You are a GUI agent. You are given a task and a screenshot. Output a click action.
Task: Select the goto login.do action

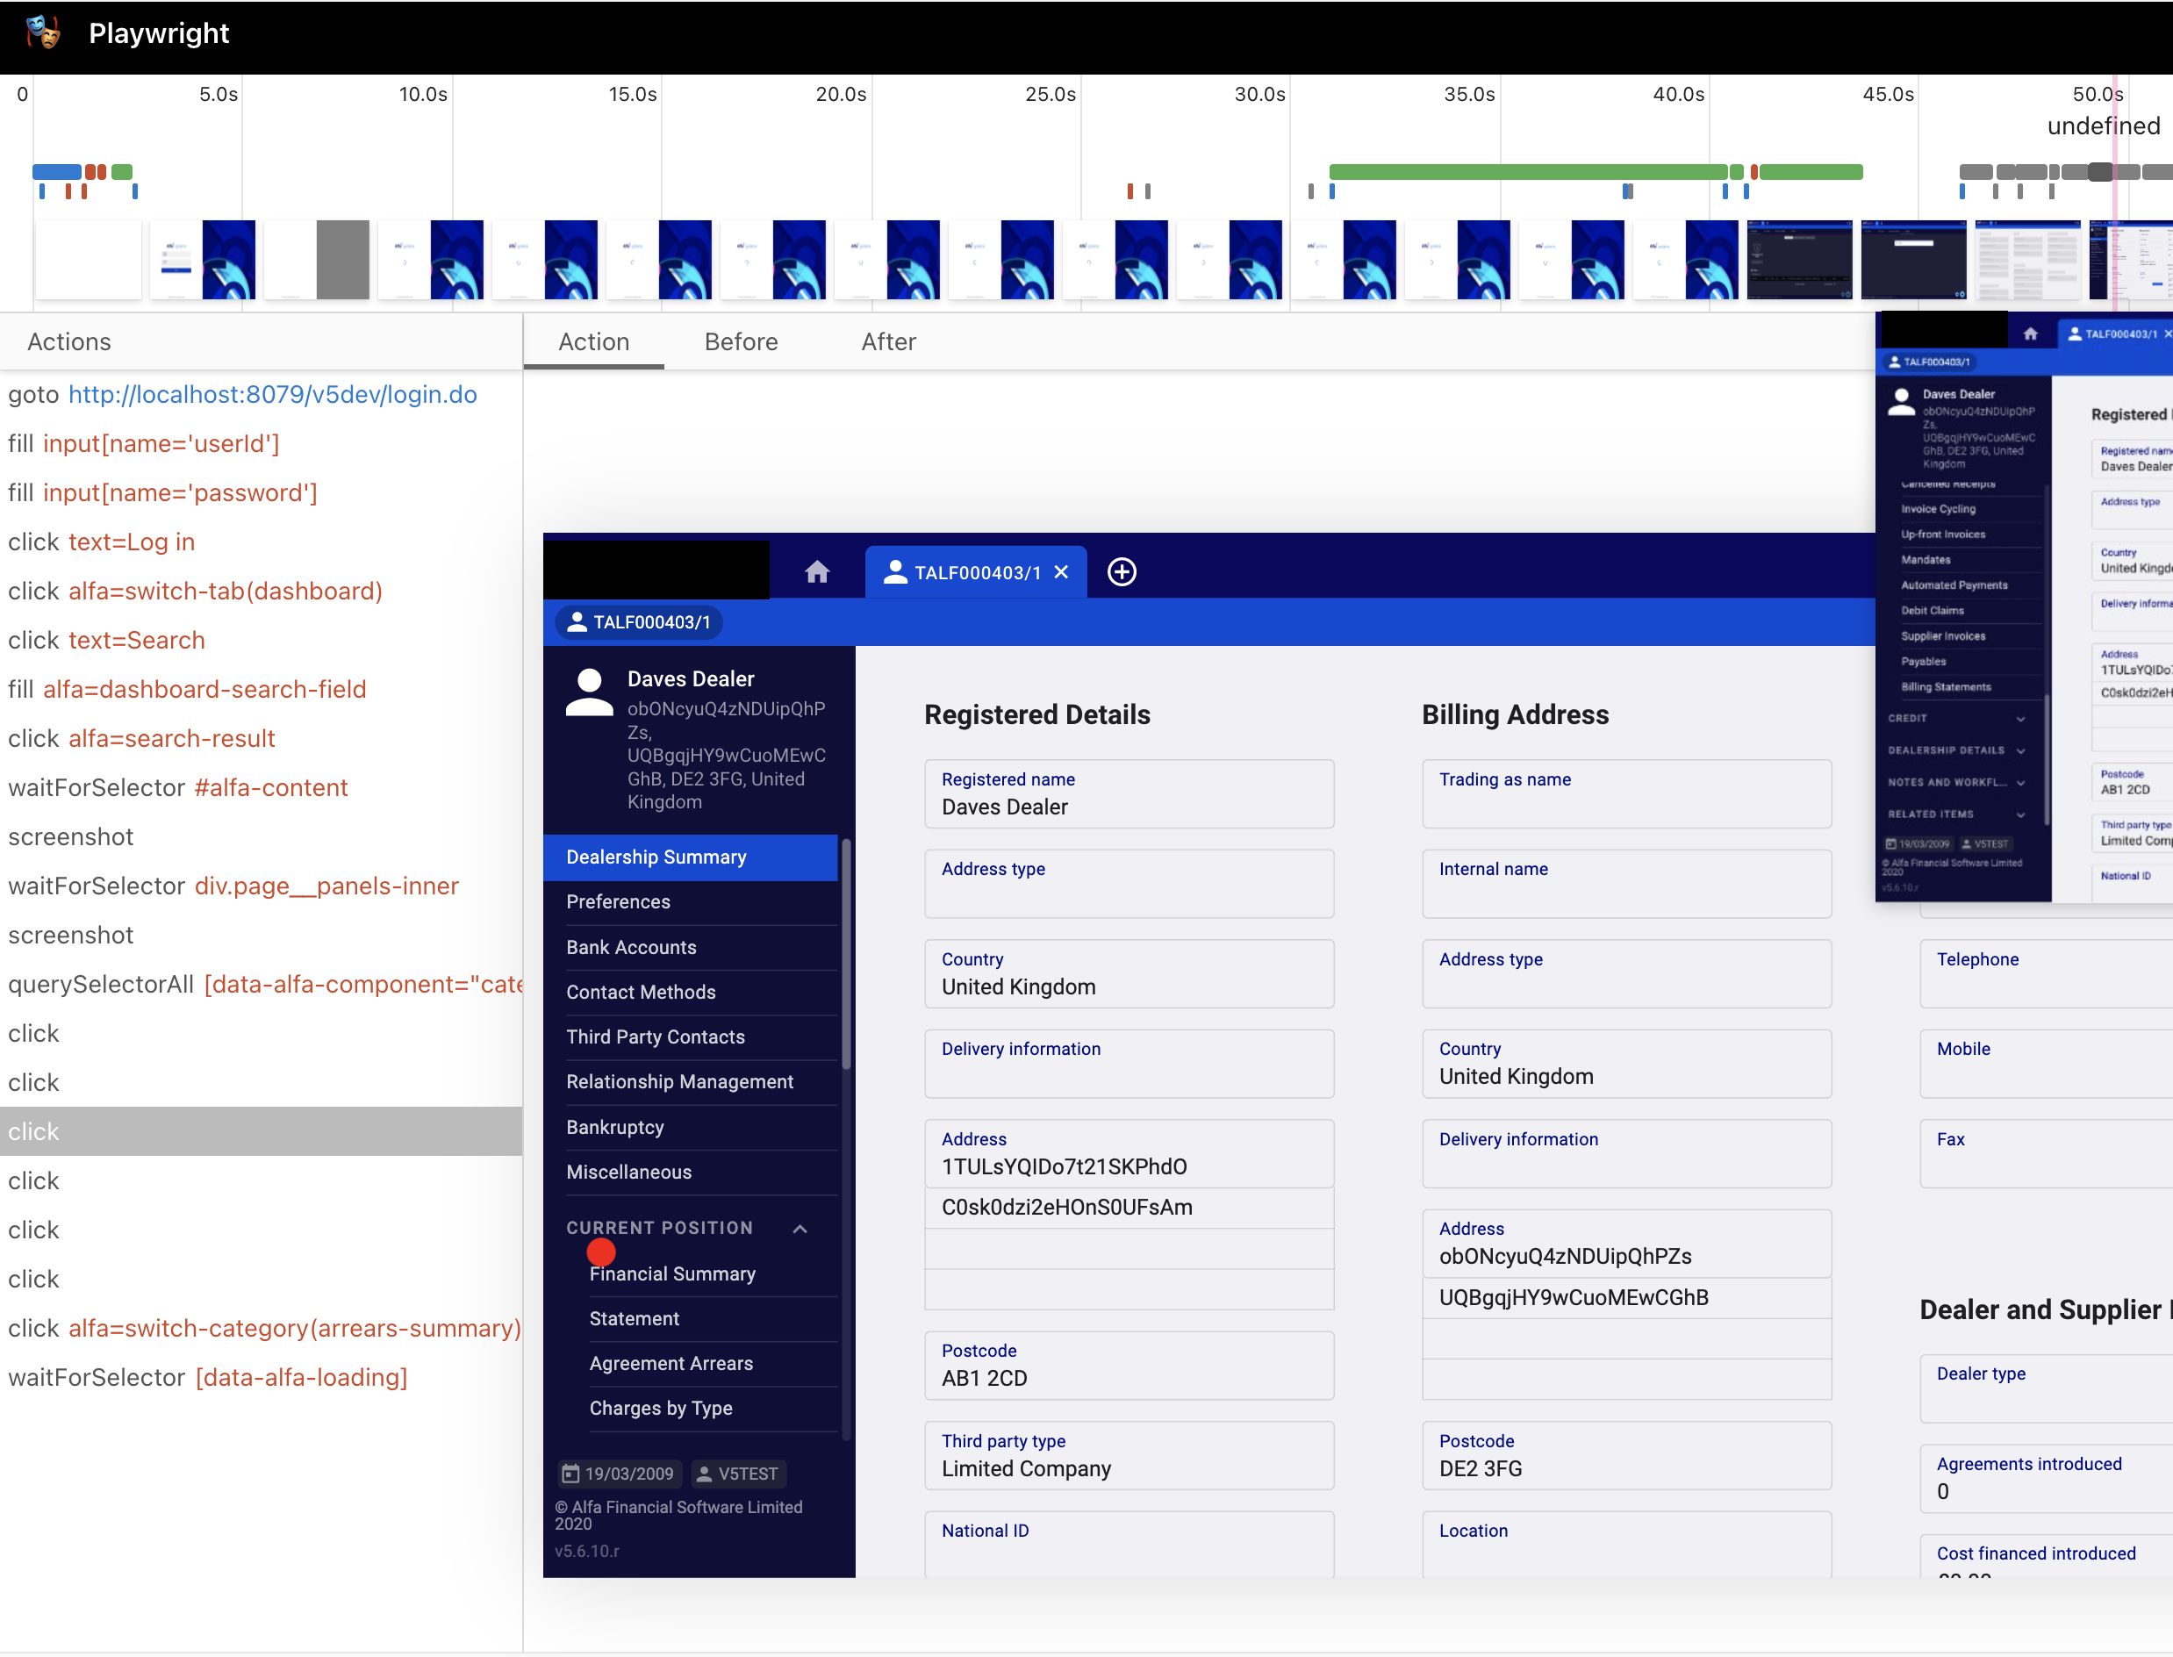(x=261, y=395)
